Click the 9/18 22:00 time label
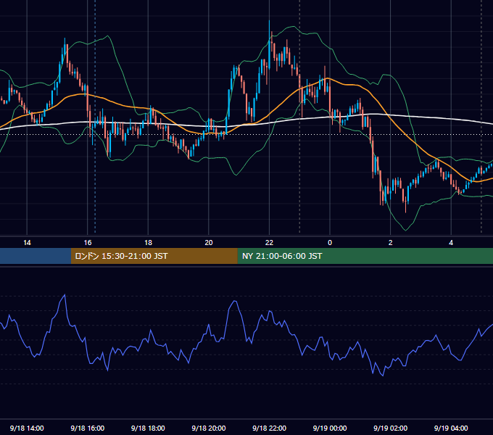Image resolution: width=493 pixels, height=435 pixels. click(x=269, y=428)
